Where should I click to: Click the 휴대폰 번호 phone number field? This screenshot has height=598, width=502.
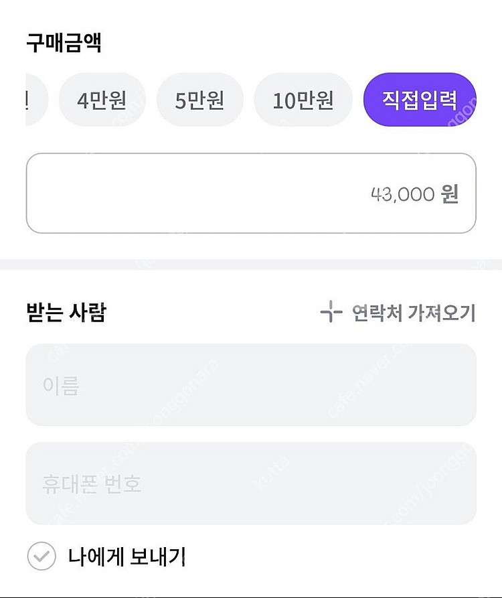click(250, 483)
